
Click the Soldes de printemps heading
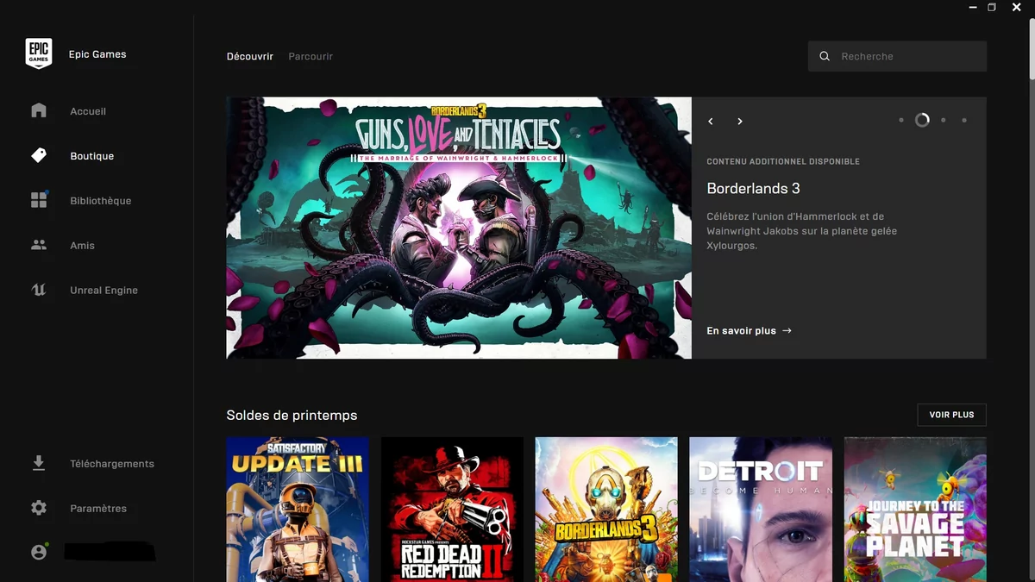pyautogui.click(x=292, y=416)
